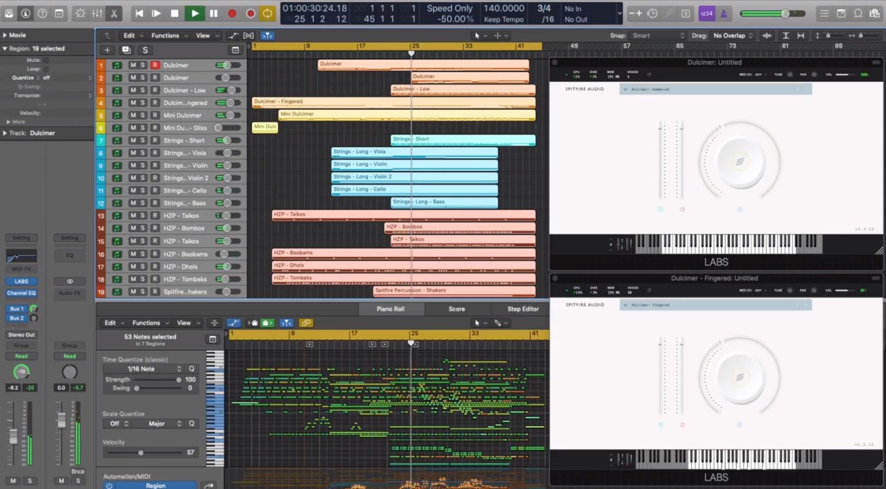
Task: Open the 1/16 Note quantize dropdown
Action: 143,369
